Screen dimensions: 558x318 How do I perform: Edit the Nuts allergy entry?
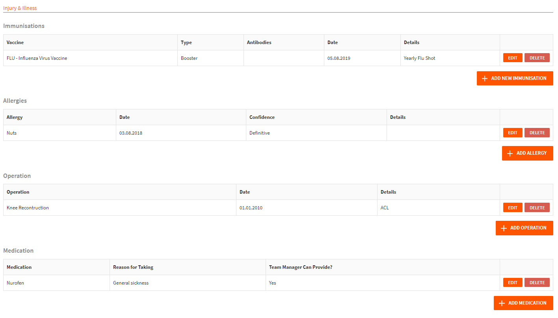click(x=513, y=133)
